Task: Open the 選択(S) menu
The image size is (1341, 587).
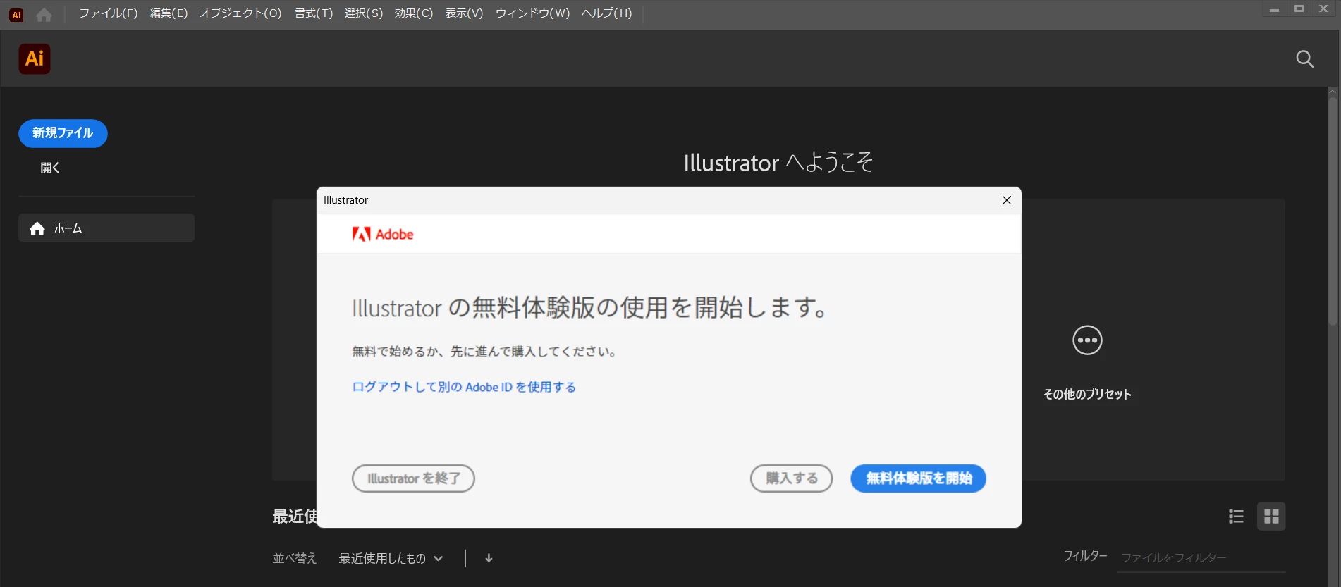Action: point(364,13)
